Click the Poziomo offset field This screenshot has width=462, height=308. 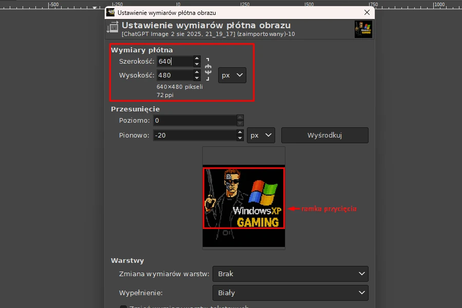pyautogui.click(x=195, y=120)
